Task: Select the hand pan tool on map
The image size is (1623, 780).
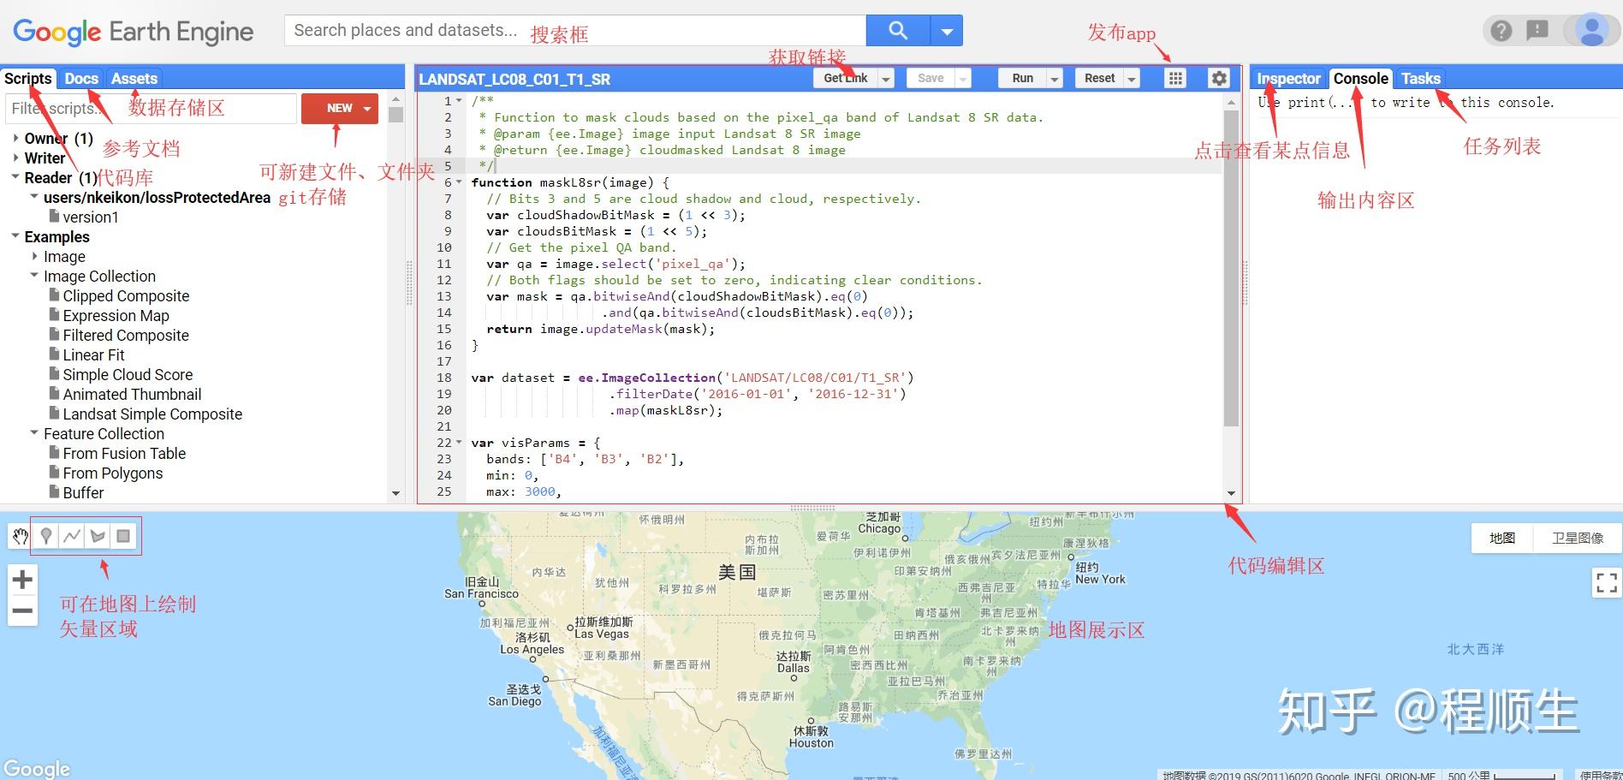Action: [x=21, y=535]
